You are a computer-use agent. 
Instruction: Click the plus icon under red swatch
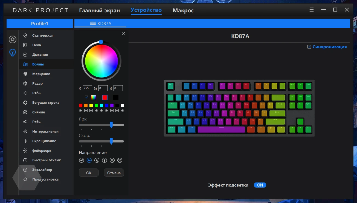tap(81, 110)
